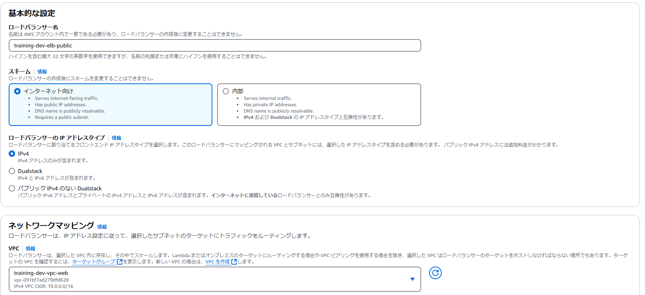Screen dimensions: 645x295
Task: Click text vpc-091bf7ad279dfd628
Action: click(x=41, y=280)
